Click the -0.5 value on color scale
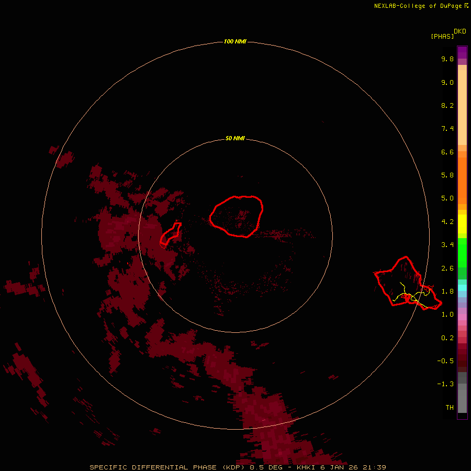The width and height of the screenshot is (471, 471). pyautogui.click(x=445, y=361)
